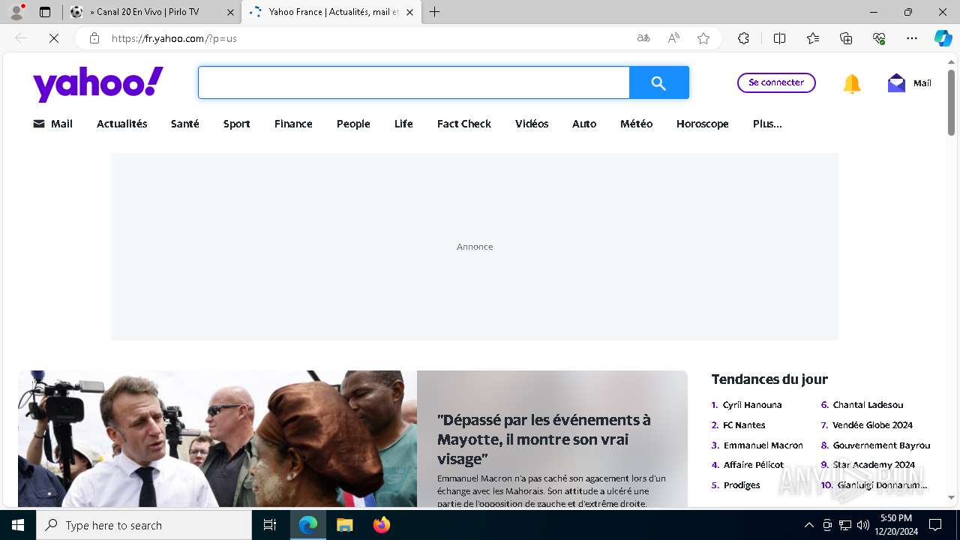Open trending topic Chantal Ladesou
Image resolution: width=960 pixels, height=540 pixels.
coord(868,405)
